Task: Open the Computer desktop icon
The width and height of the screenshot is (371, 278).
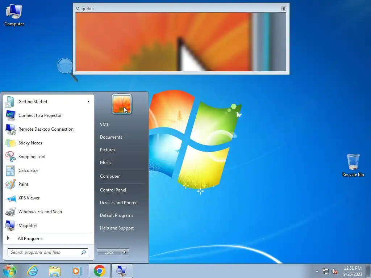Action: coord(14,15)
